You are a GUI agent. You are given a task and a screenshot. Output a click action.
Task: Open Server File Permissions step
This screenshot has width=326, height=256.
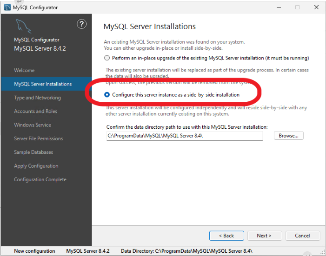tap(38, 138)
